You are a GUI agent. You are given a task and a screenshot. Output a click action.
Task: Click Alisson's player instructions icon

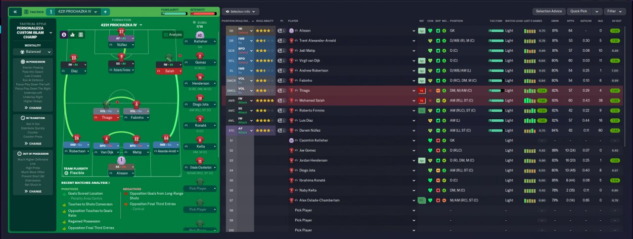click(x=282, y=31)
